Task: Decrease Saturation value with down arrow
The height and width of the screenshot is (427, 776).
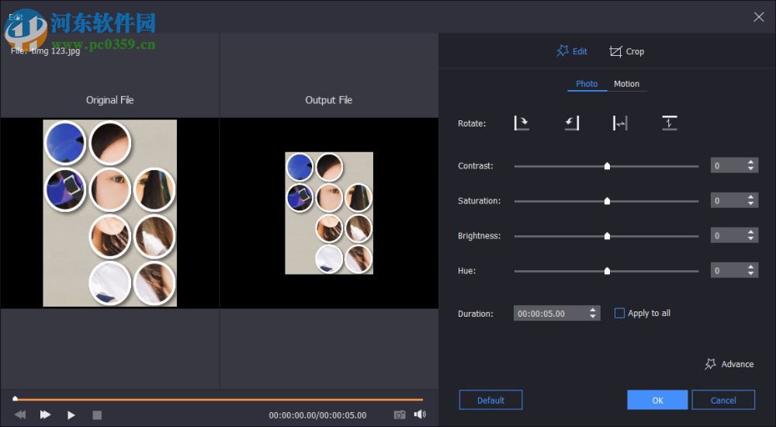Action: pos(750,204)
